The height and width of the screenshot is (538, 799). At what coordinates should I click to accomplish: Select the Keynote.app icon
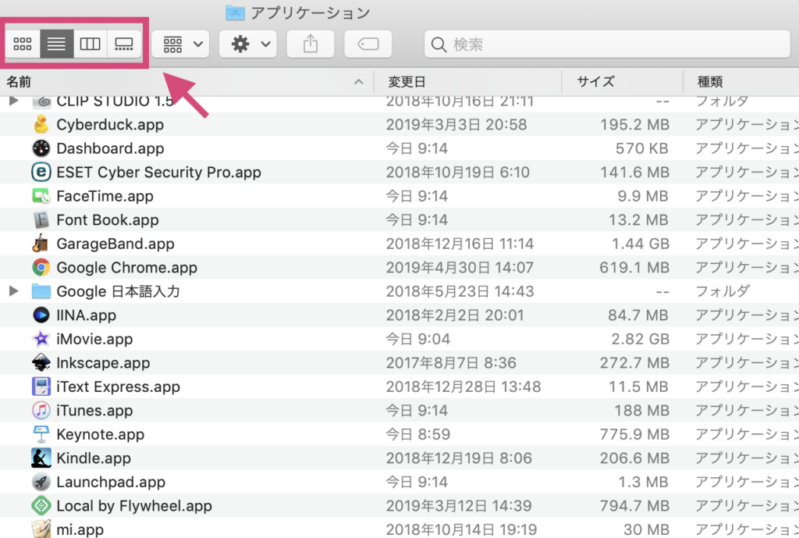[x=41, y=434]
